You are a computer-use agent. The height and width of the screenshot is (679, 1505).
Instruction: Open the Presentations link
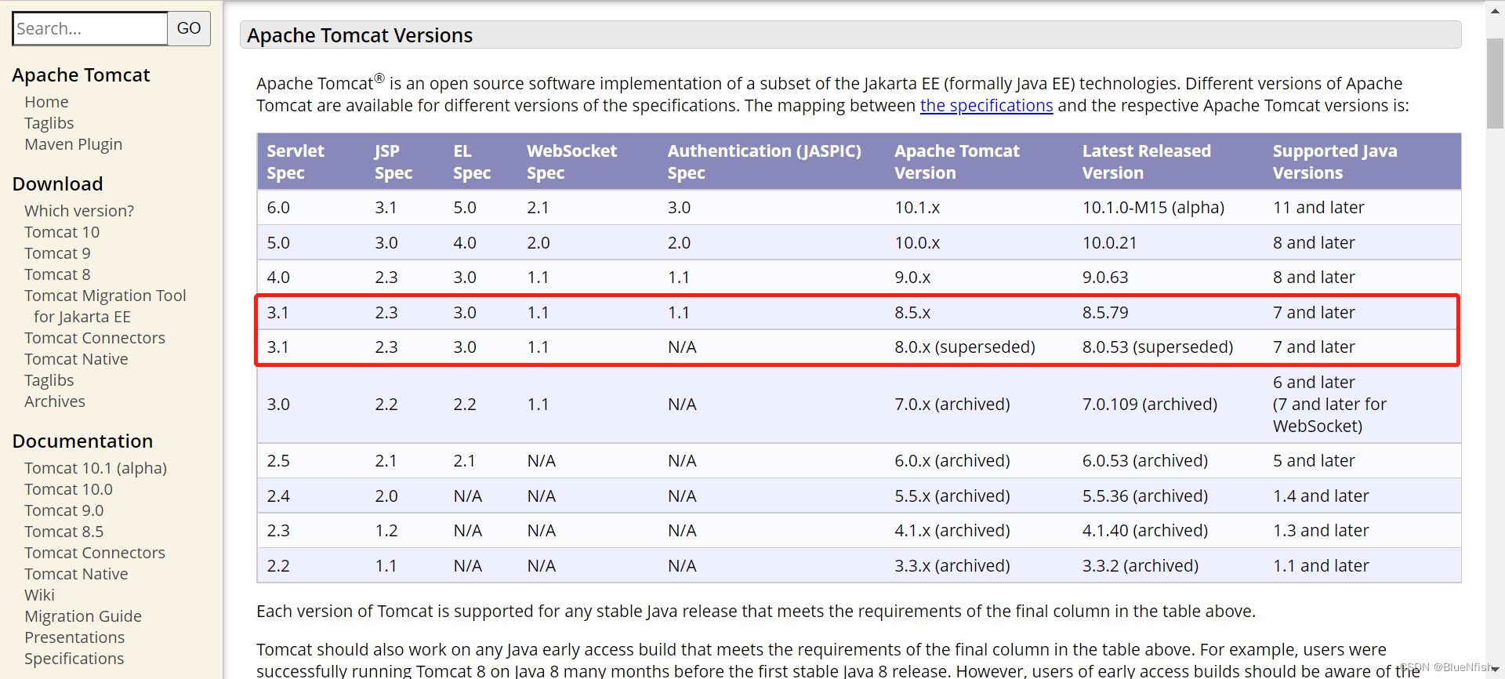74,637
